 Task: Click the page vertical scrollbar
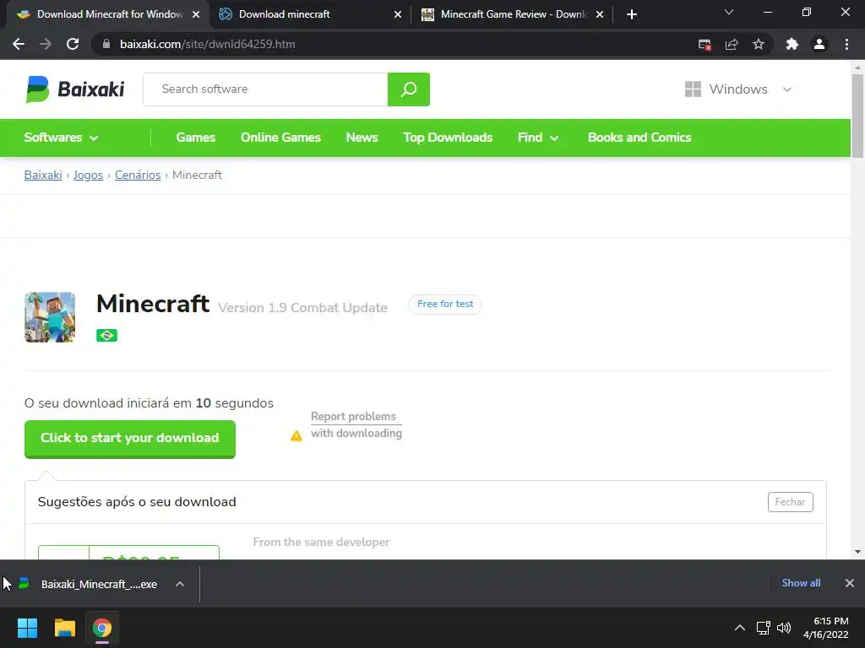[857, 116]
